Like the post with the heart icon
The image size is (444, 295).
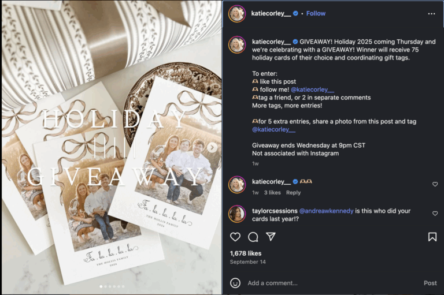point(235,237)
